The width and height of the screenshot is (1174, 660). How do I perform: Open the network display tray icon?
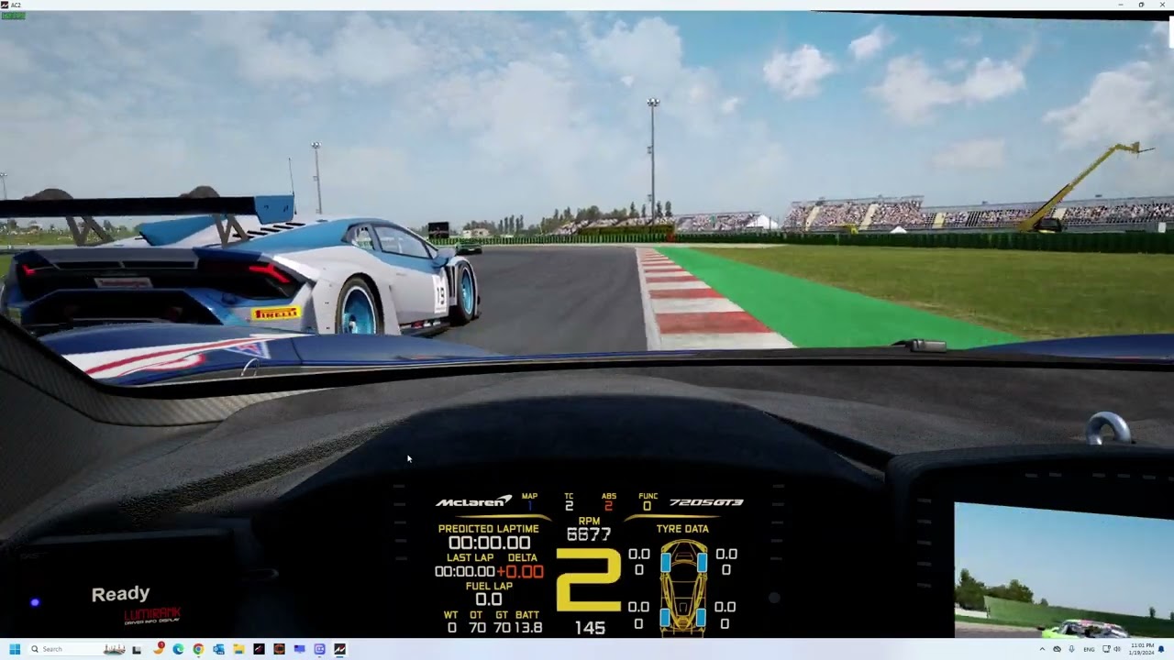(x=1106, y=649)
